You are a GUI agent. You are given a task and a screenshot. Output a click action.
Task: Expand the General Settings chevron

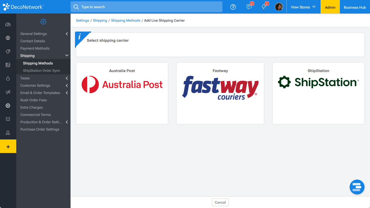pos(67,34)
